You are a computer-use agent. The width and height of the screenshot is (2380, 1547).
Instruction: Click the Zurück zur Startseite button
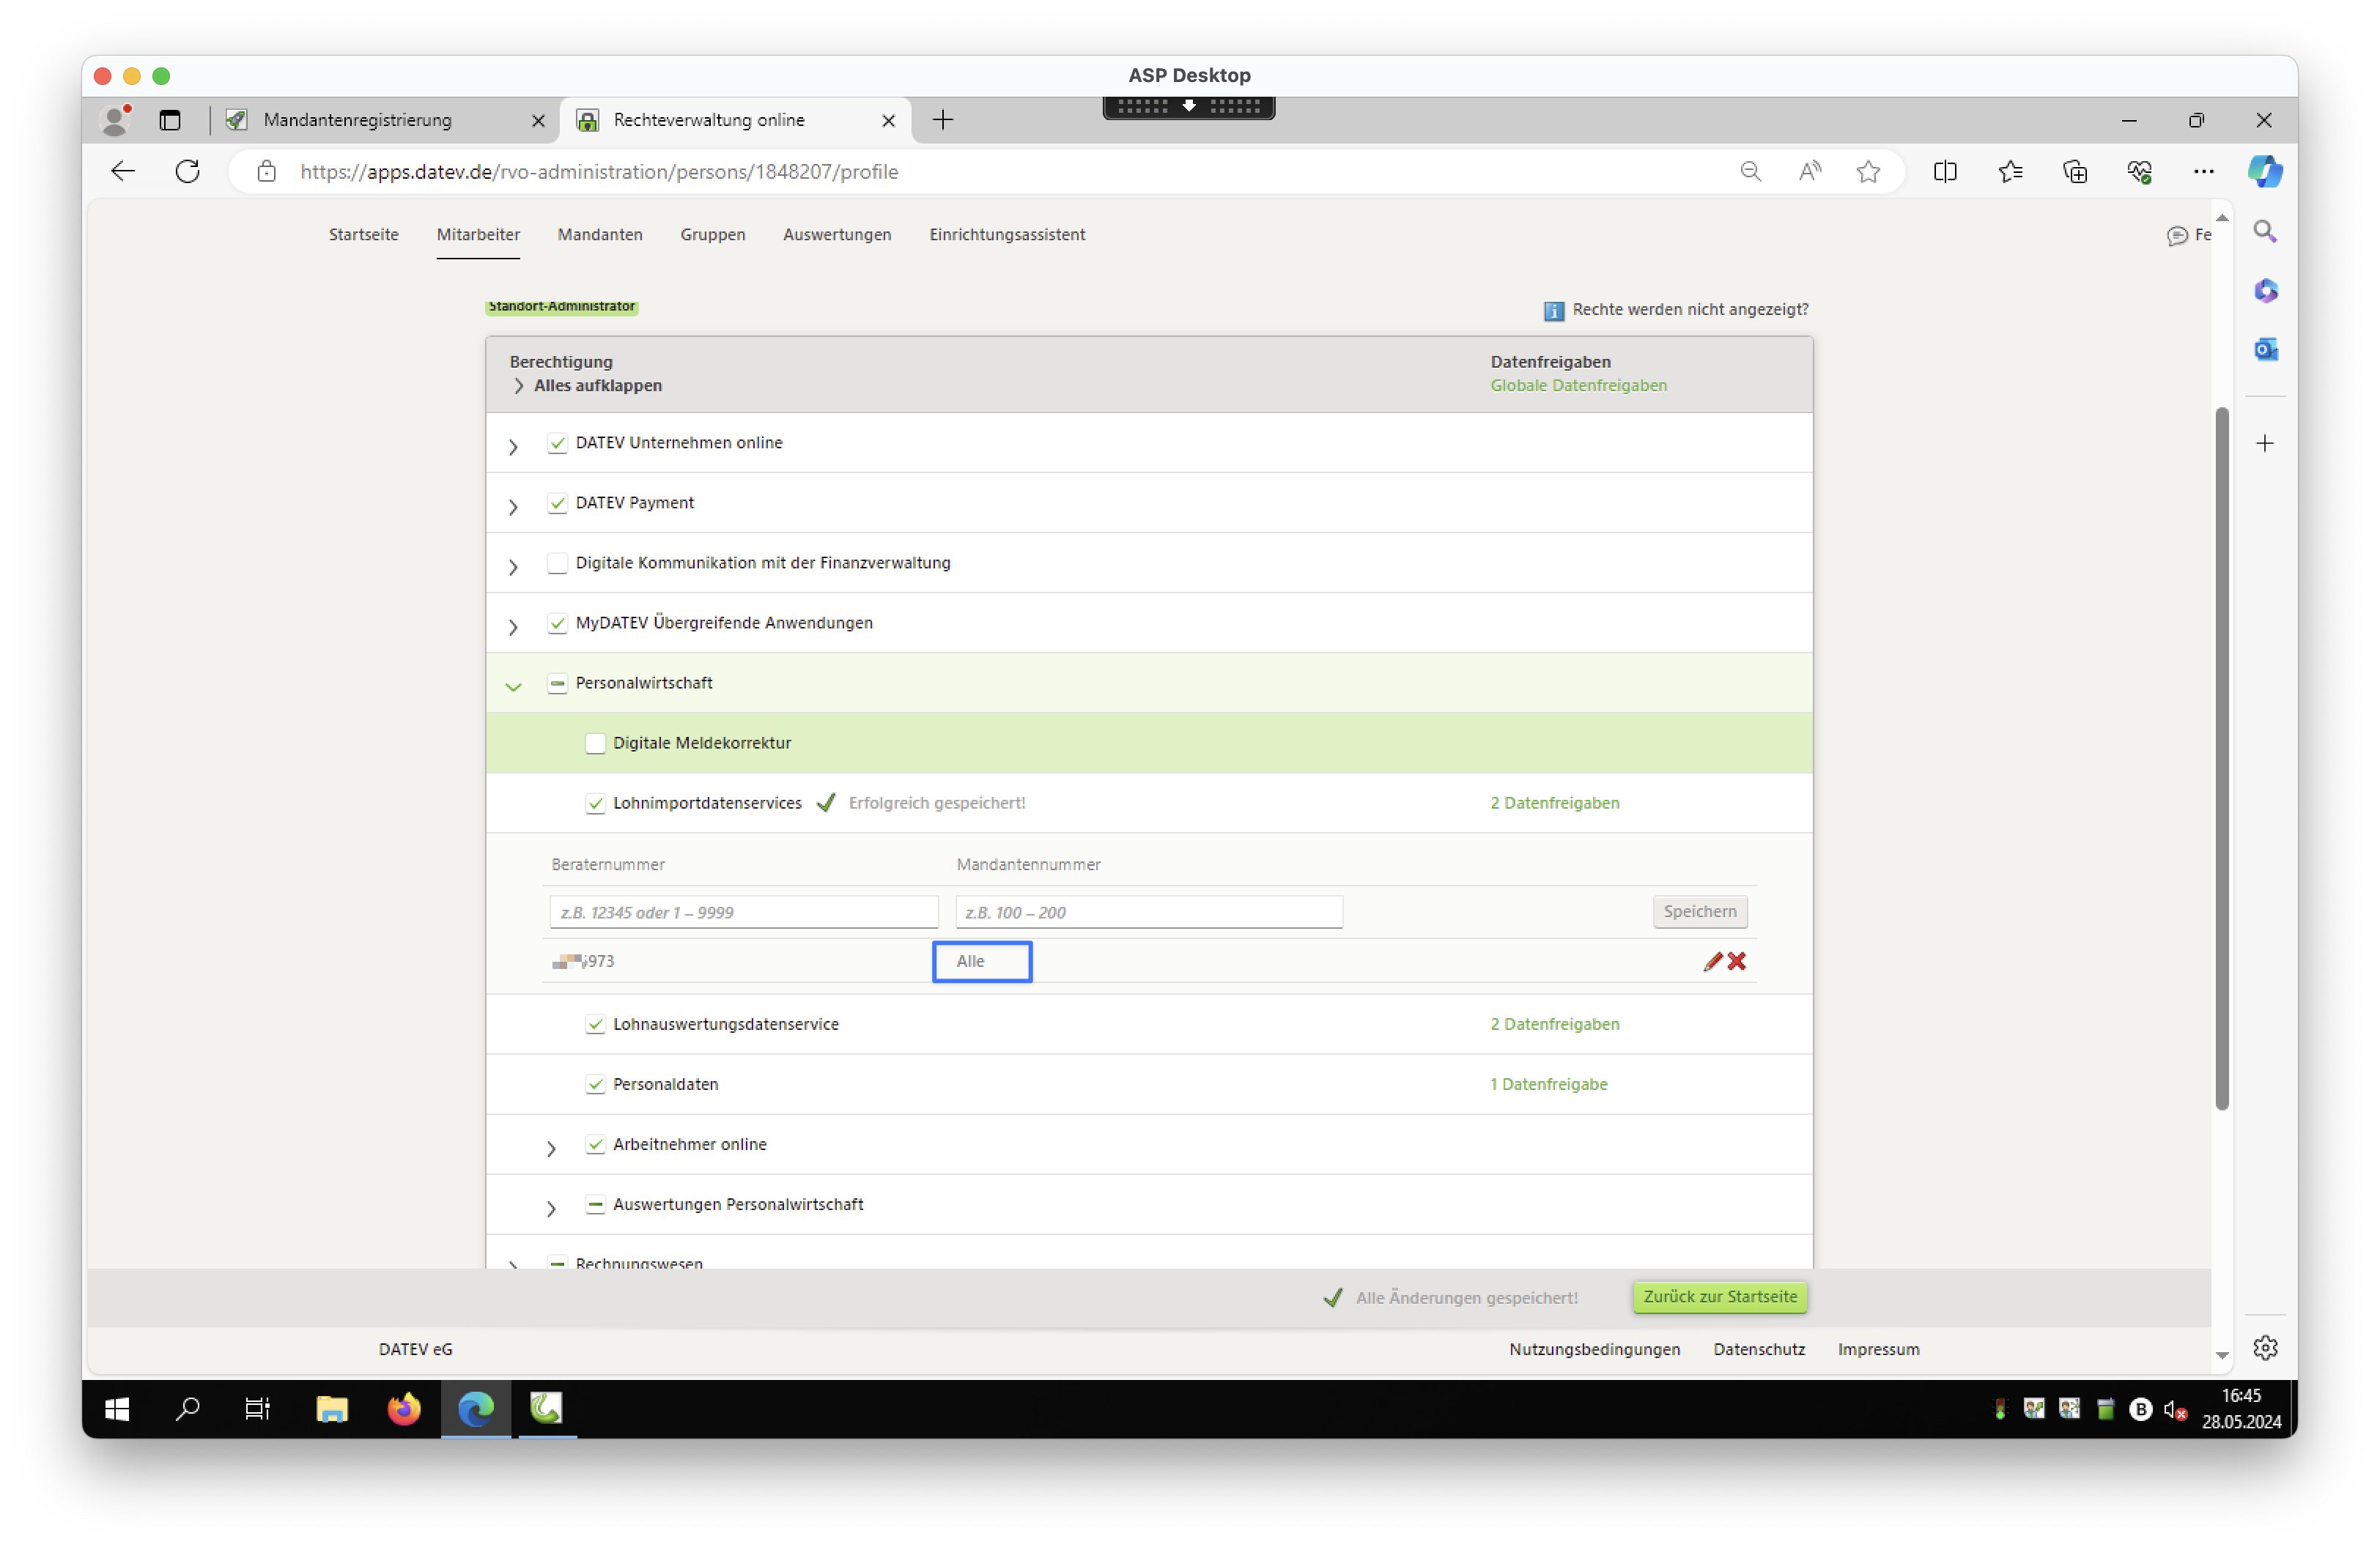point(1719,1296)
